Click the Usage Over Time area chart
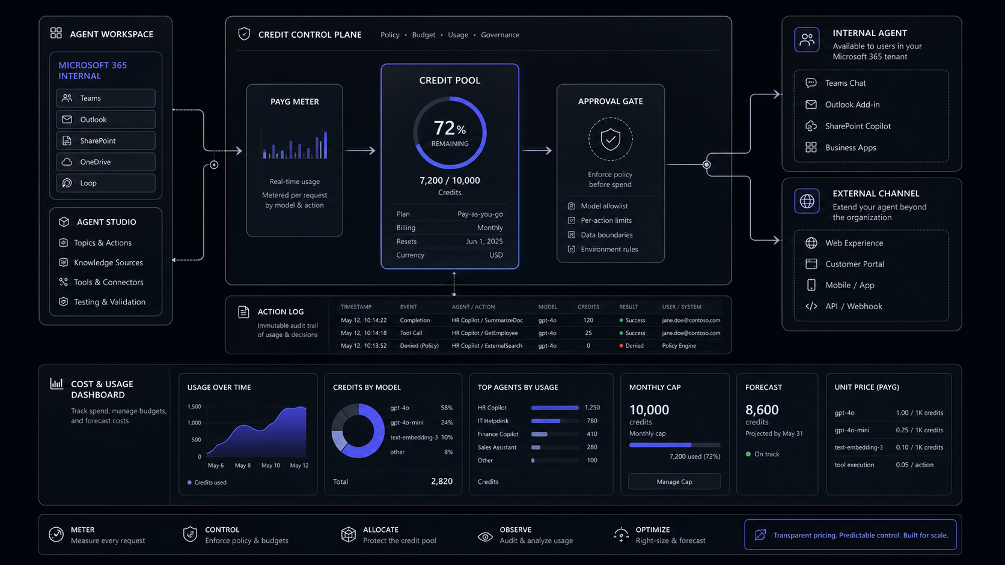This screenshot has width=1005, height=565. tap(257, 432)
